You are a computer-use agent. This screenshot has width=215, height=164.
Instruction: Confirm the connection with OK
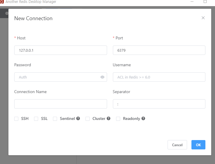coord(198,145)
